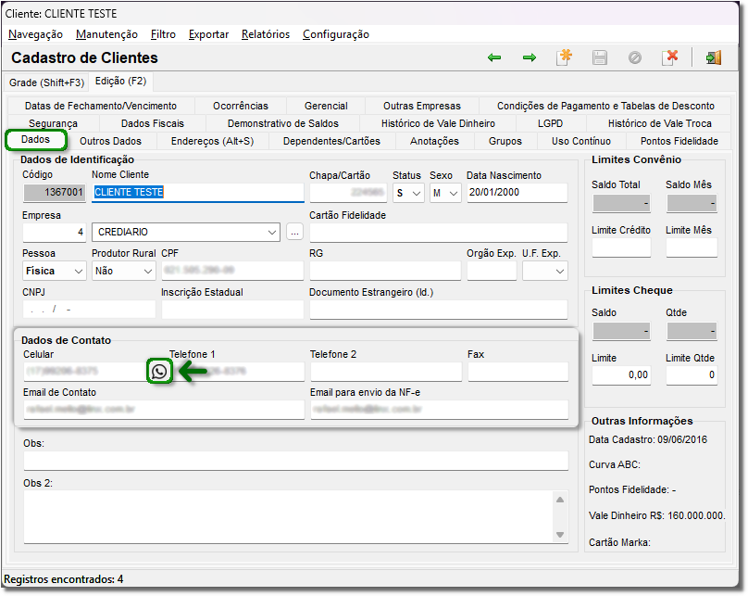Click the Empresa code field showing 4

point(54,232)
